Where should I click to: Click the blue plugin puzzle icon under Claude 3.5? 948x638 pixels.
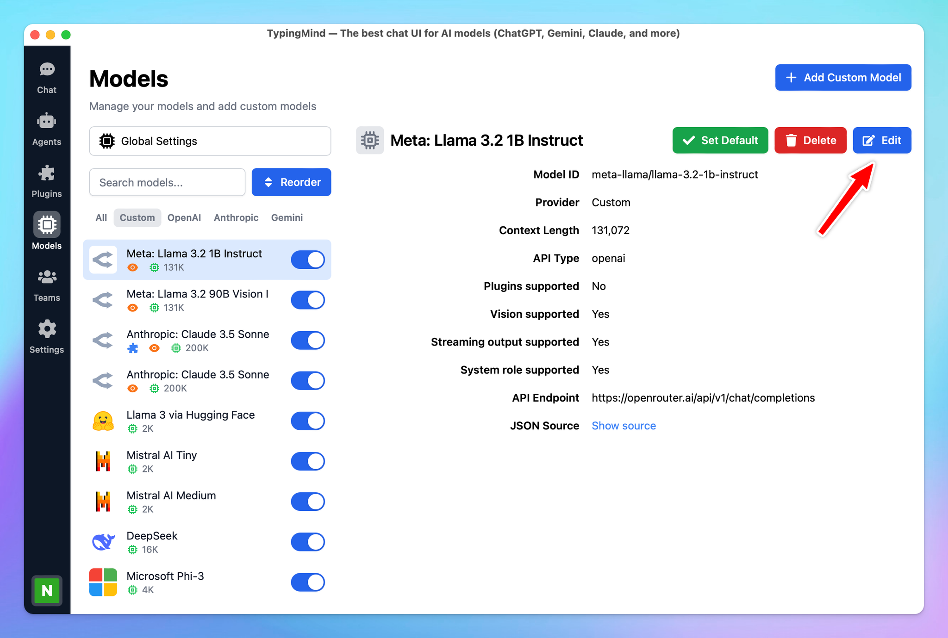click(x=133, y=348)
